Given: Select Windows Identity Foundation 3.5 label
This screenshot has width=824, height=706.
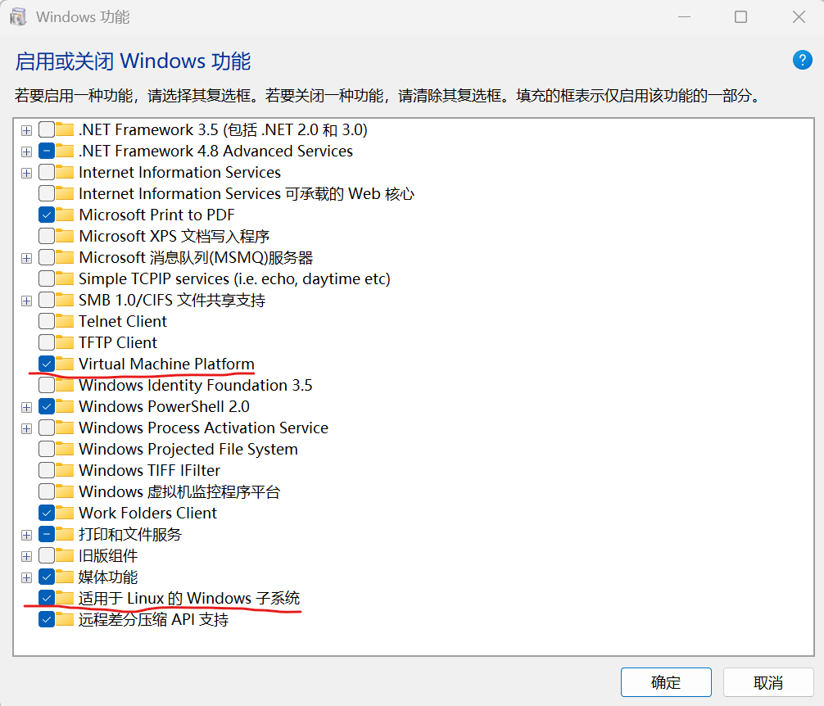Looking at the screenshot, I should coord(196,385).
